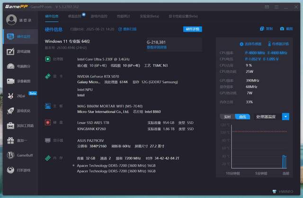
Task: Open GameBuff in the sidebar
Action: (x=20, y=155)
